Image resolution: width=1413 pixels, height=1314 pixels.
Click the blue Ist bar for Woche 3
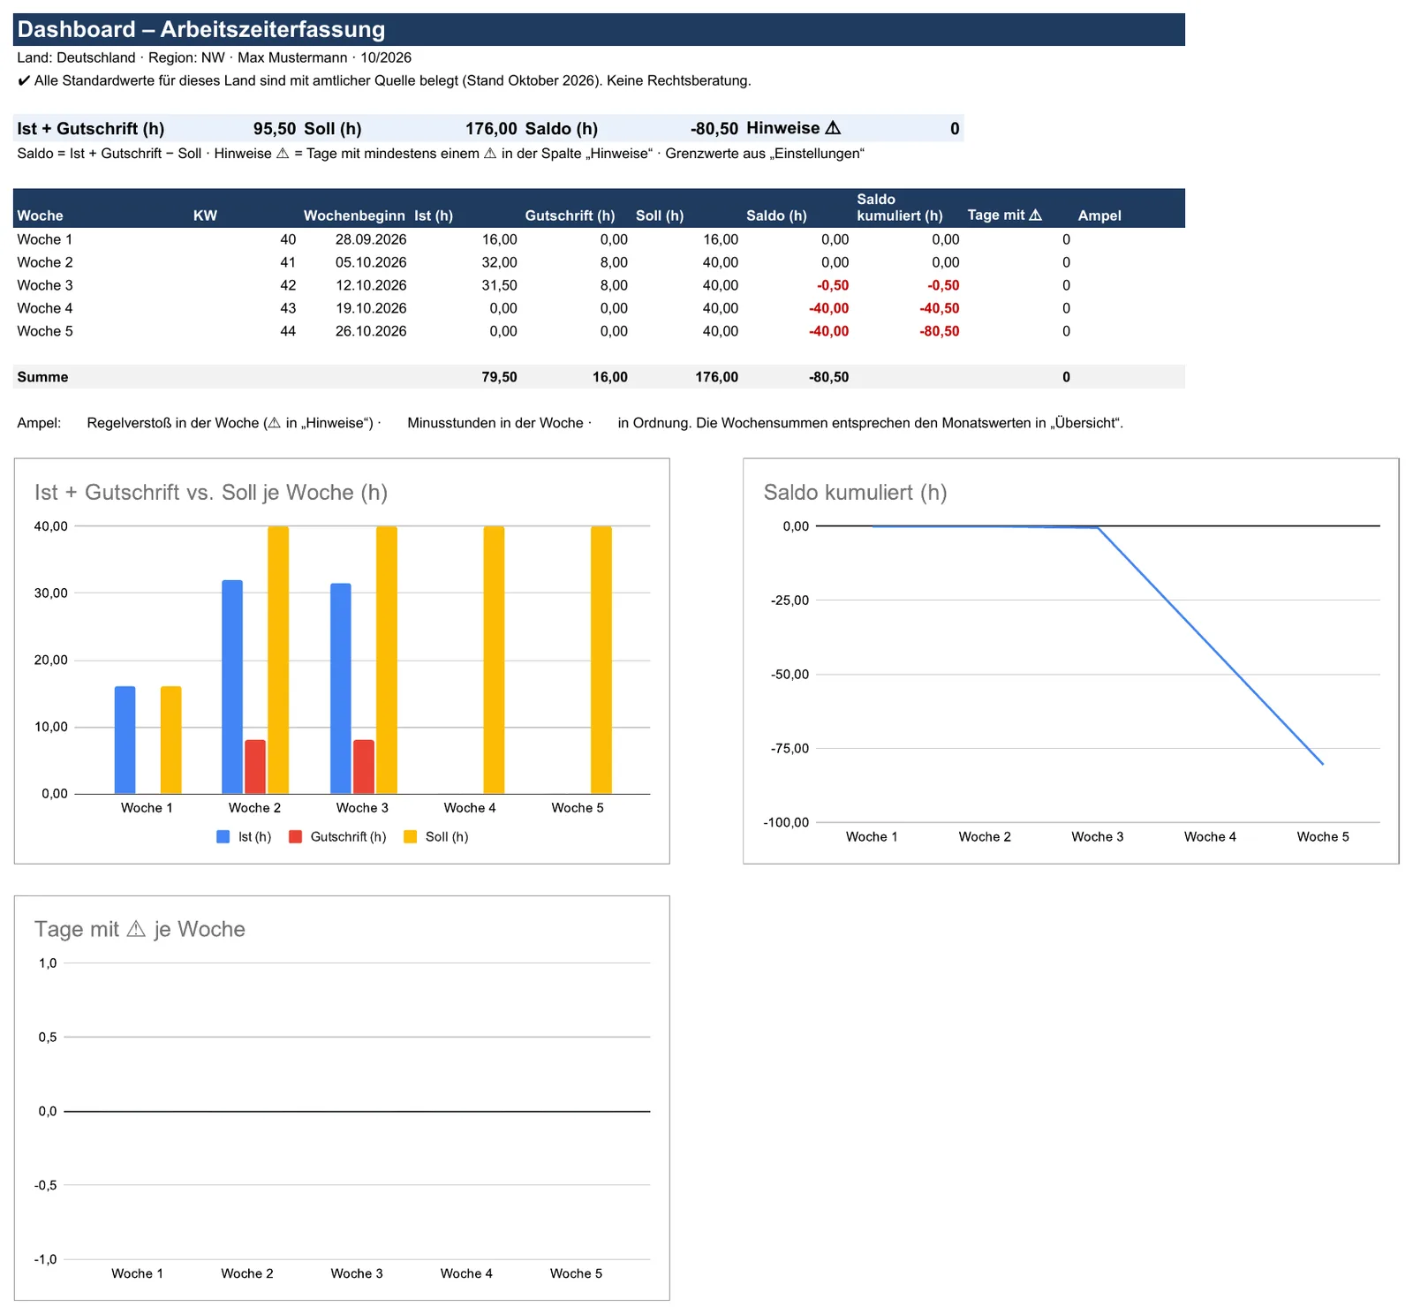pos(341,689)
